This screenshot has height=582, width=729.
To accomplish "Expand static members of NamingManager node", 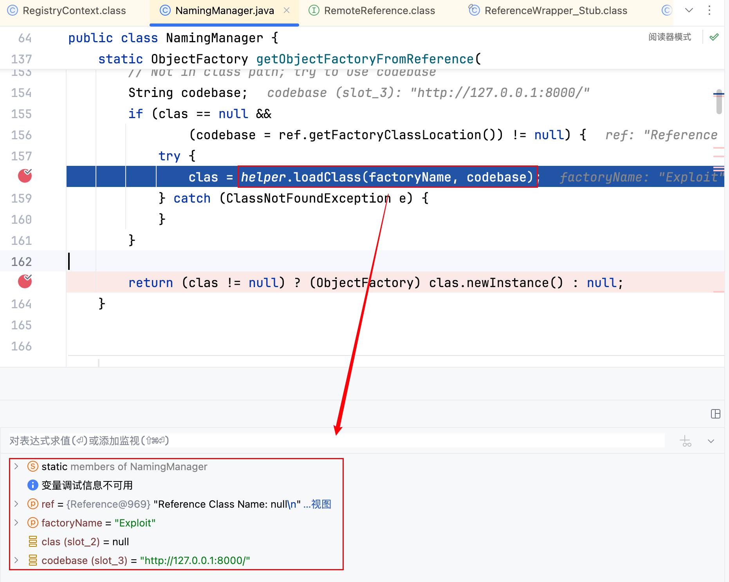I will 16,466.
